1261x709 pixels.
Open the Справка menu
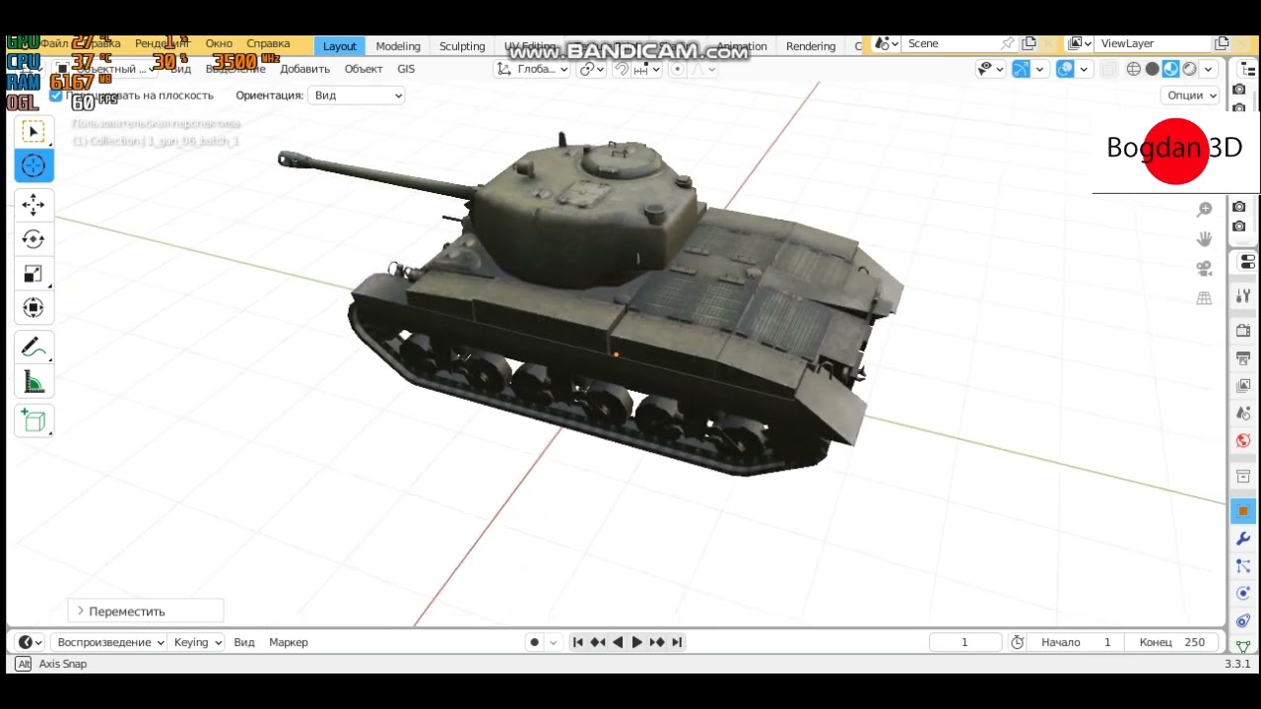[268, 43]
